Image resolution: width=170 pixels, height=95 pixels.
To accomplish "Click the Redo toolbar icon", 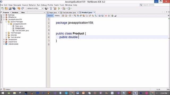I will tap(23, 8).
